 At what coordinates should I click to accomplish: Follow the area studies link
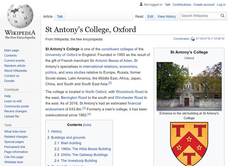tap(75, 73)
